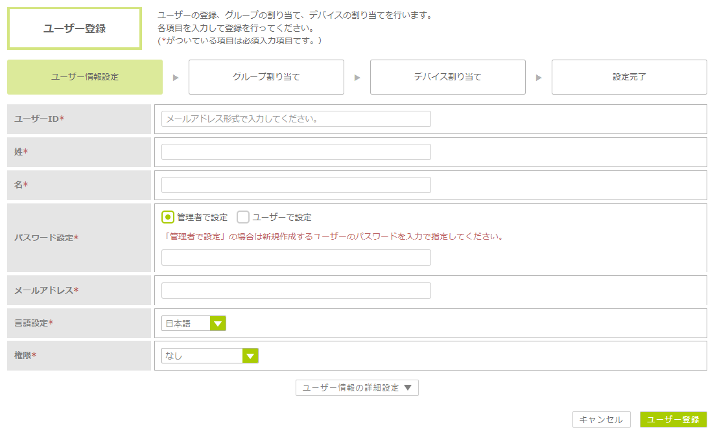The image size is (717, 447).
Task: Click the ユーザー登録 page title box
Action: 75,29
